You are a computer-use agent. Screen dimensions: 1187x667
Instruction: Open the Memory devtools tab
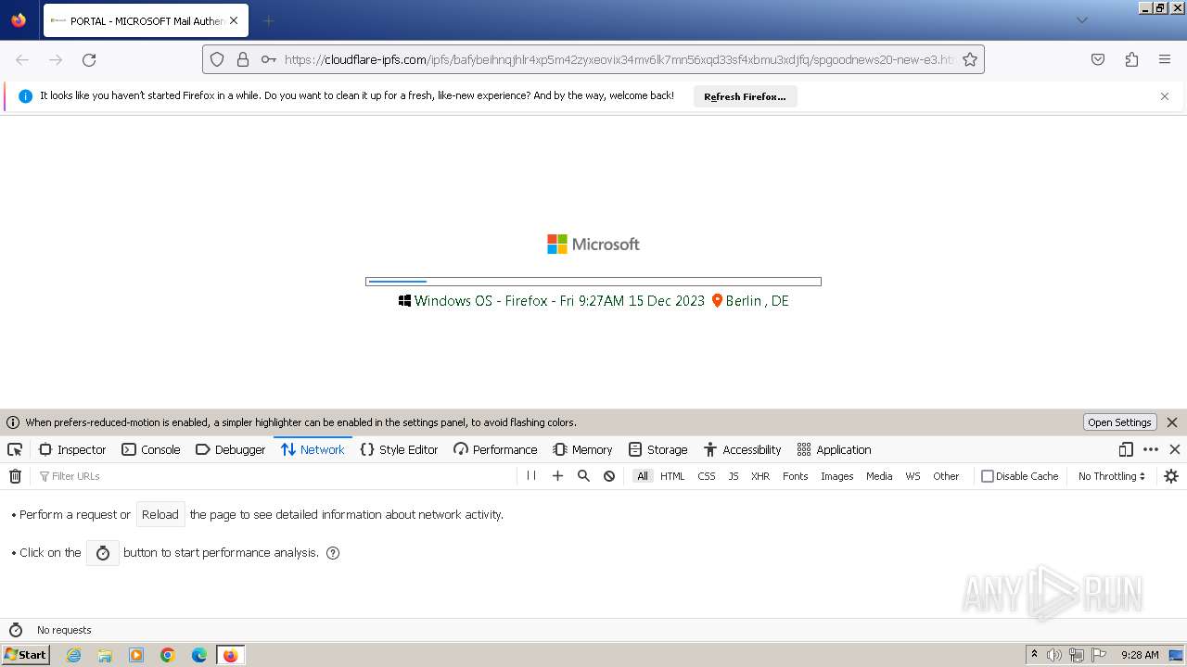pos(582,449)
